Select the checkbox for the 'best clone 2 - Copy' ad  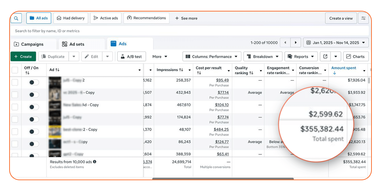15,131
